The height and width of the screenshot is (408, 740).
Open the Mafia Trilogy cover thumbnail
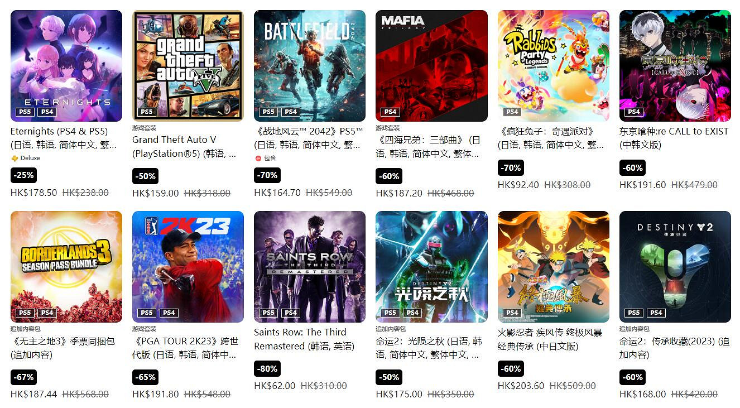point(431,66)
